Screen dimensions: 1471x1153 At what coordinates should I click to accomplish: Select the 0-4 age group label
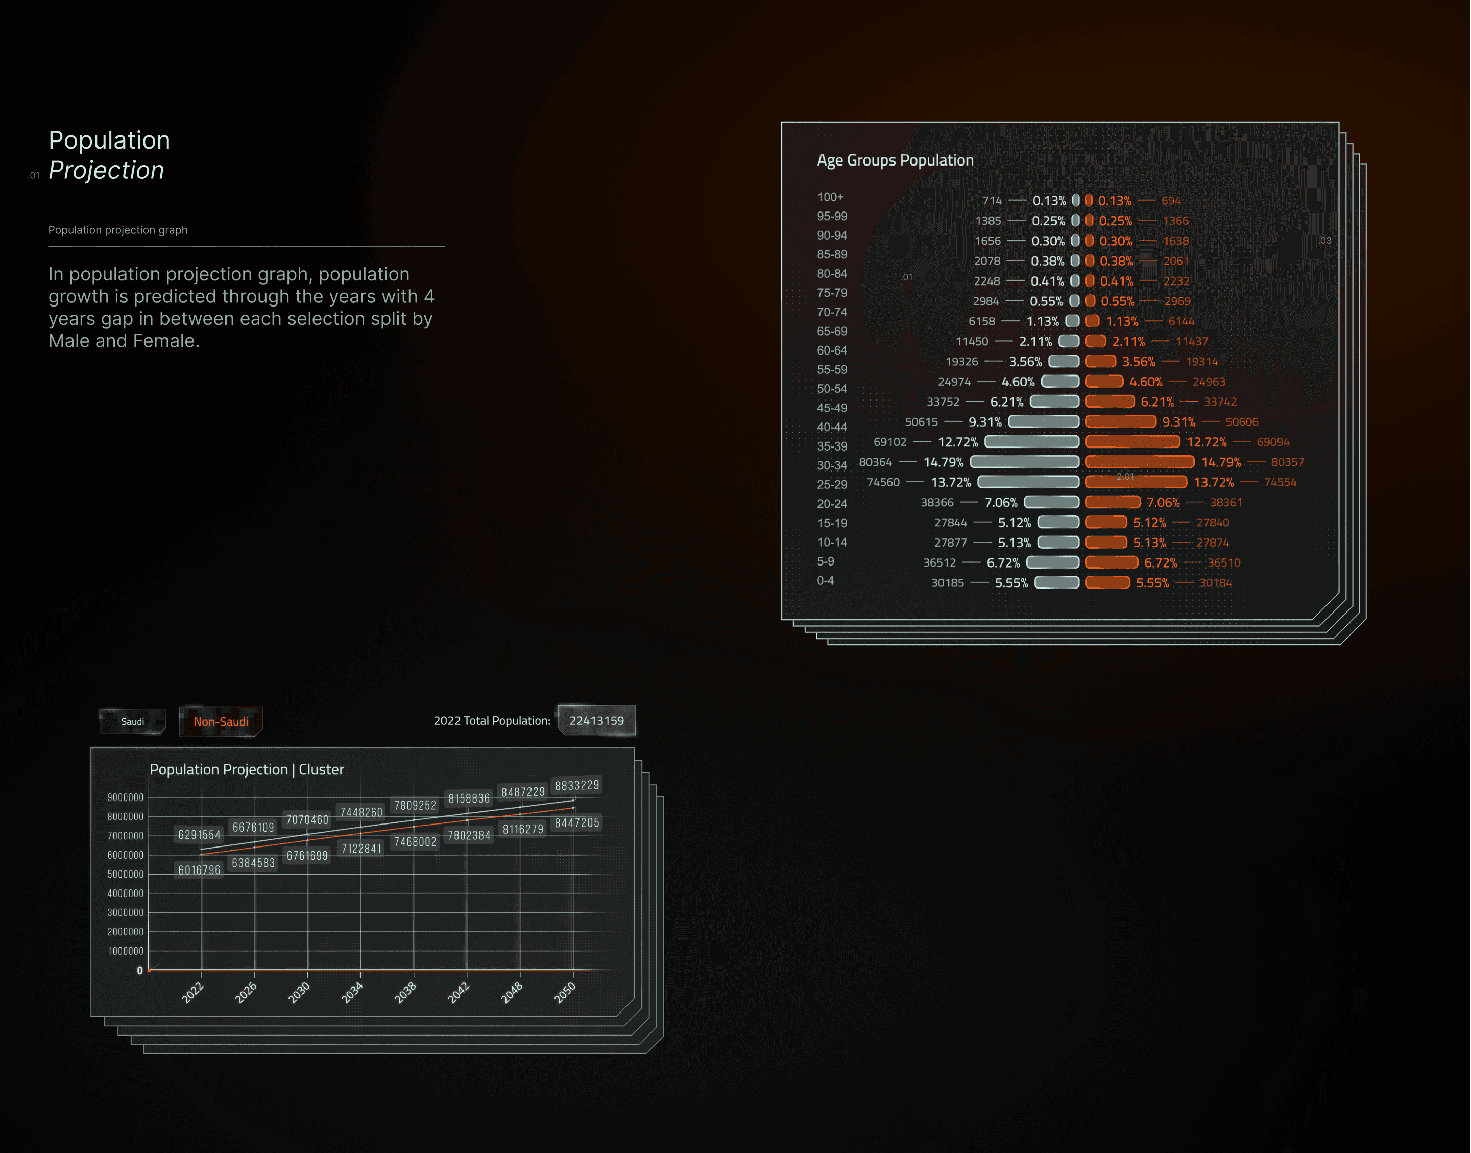(825, 580)
